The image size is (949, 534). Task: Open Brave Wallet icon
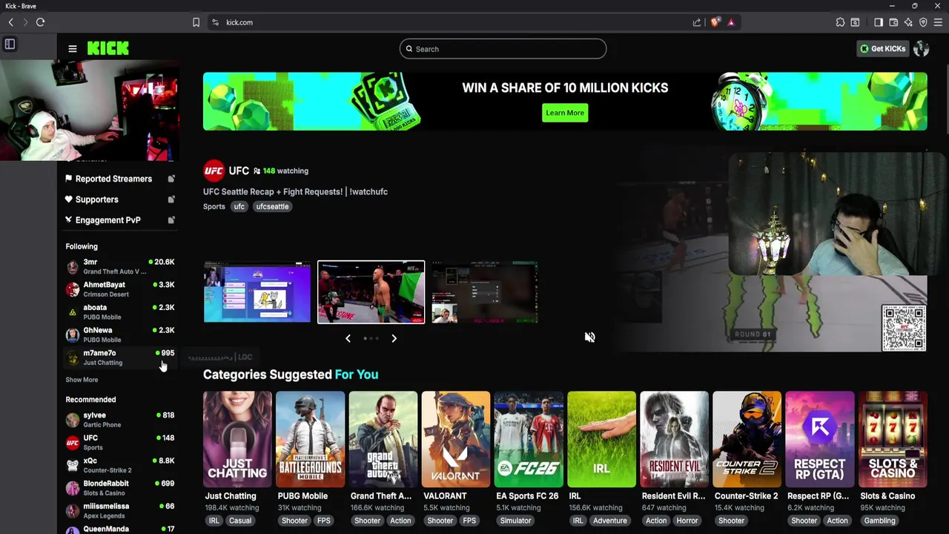[893, 22]
